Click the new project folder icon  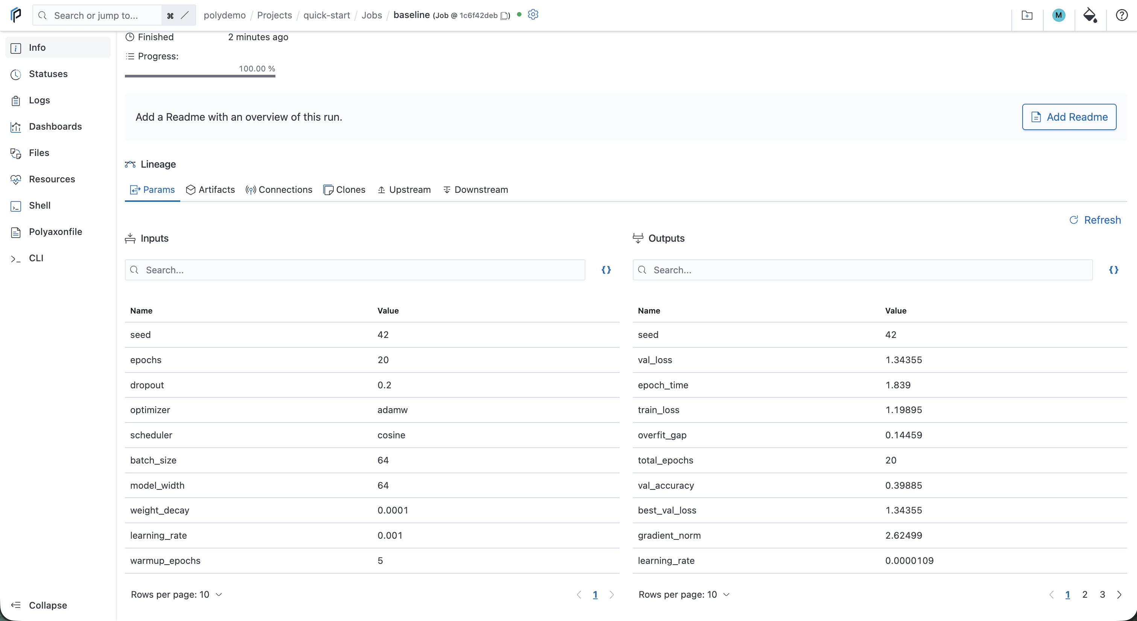point(1027,15)
